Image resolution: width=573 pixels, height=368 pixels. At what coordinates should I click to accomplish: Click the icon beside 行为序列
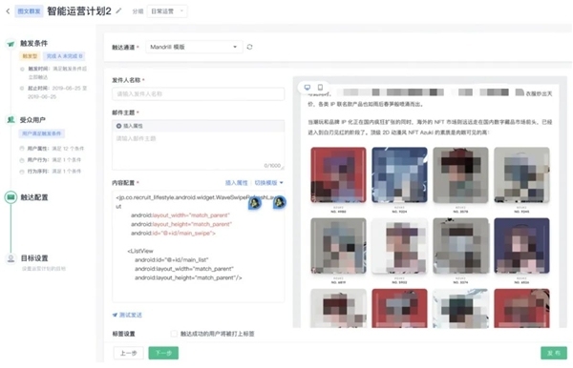click(x=22, y=171)
